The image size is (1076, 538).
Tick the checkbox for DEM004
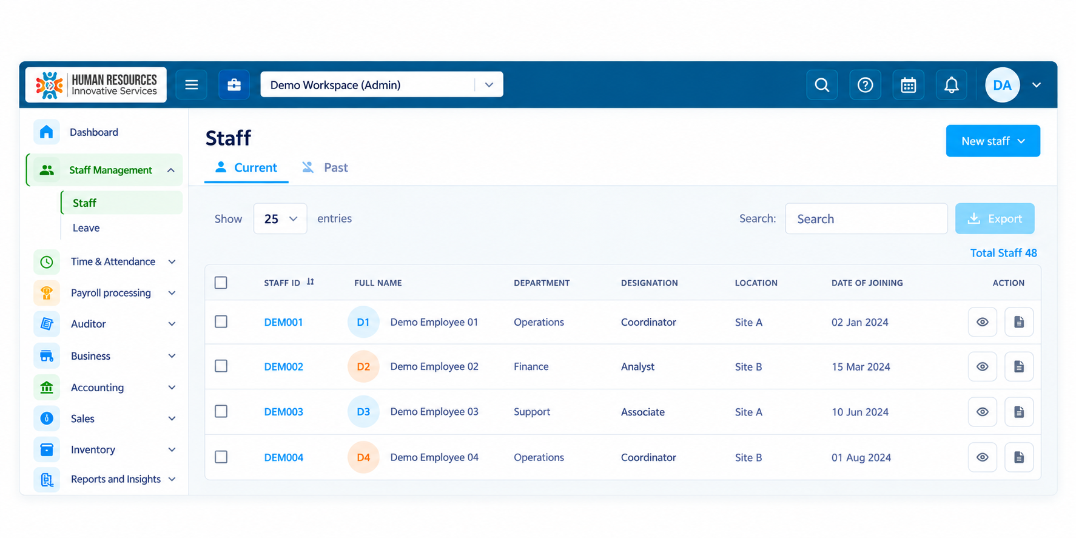coord(221,457)
